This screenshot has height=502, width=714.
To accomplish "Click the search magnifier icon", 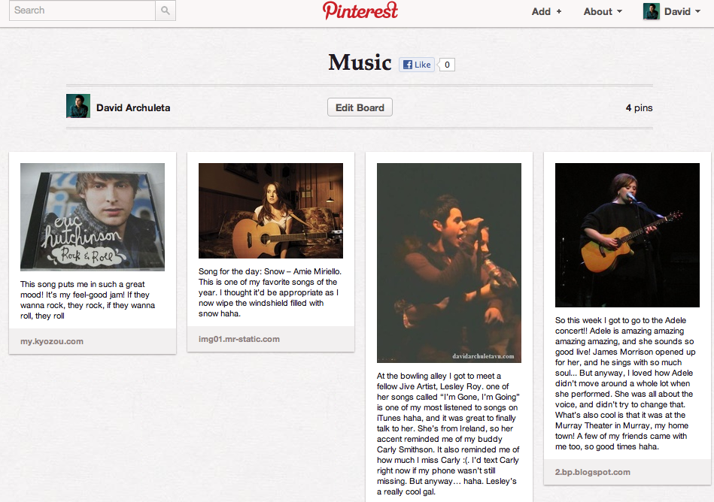I will pyautogui.click(x=166, y=11).
